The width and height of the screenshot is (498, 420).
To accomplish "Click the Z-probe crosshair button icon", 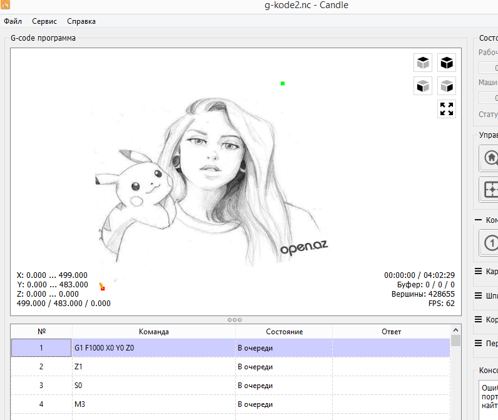I will coord(490,190).
